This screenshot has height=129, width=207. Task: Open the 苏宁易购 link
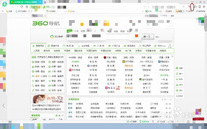tap(128, 62)
